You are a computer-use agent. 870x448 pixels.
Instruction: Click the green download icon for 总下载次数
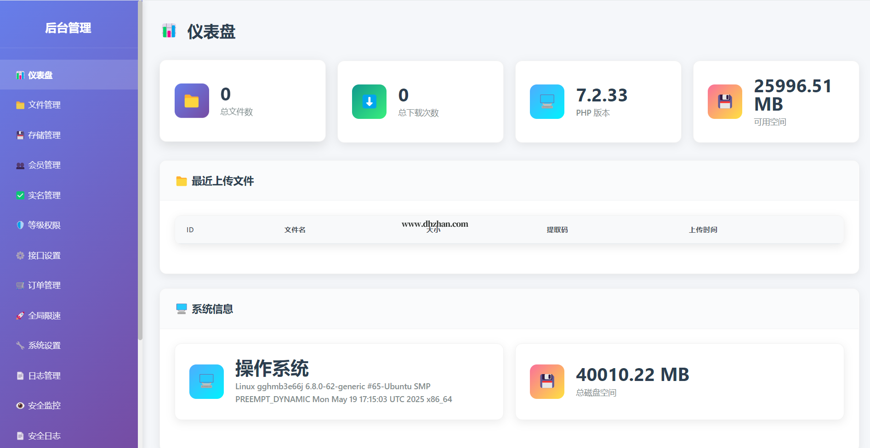369,101
